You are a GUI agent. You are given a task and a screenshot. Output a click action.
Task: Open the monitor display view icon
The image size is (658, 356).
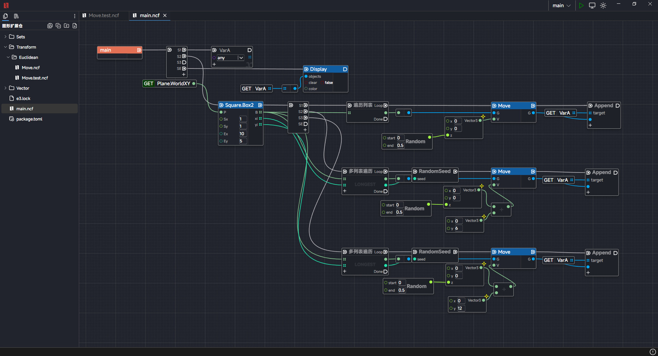click(x=592, y=5)
